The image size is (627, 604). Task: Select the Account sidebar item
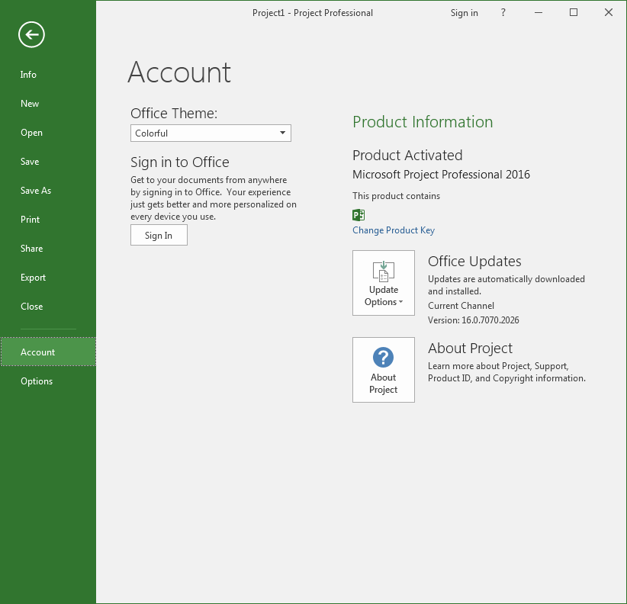(x=48, y=352)
